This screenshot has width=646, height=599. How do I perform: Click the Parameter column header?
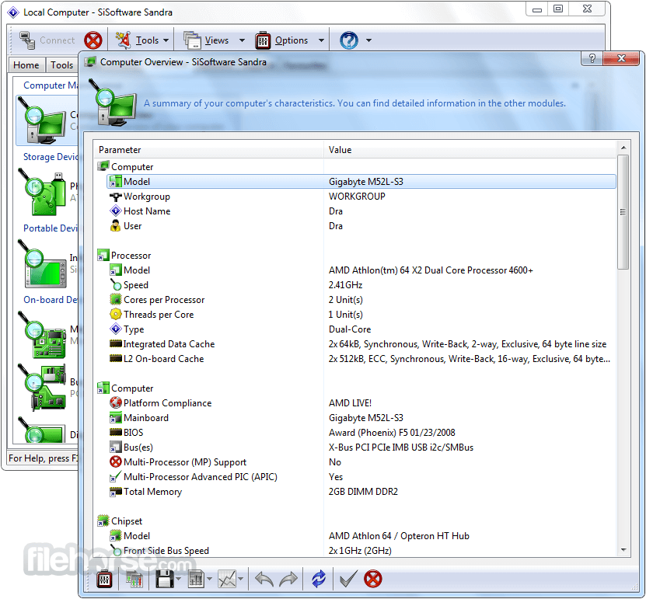pyautogui.click(x=209, y=150)
